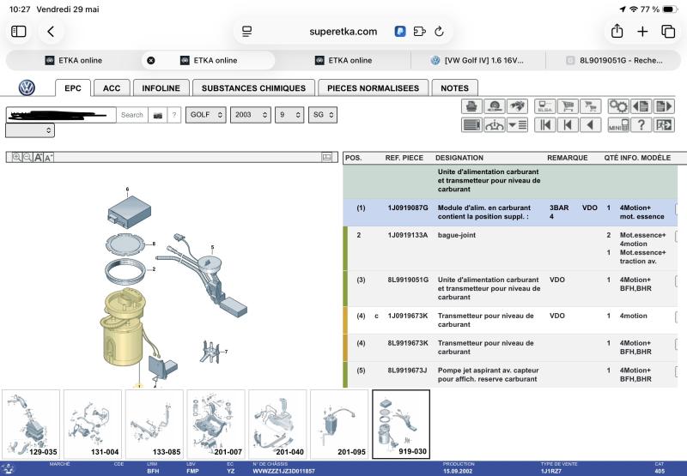Open illustration thumbnail 131-004
Screen dimensions: 687x476
coord(93,424)
